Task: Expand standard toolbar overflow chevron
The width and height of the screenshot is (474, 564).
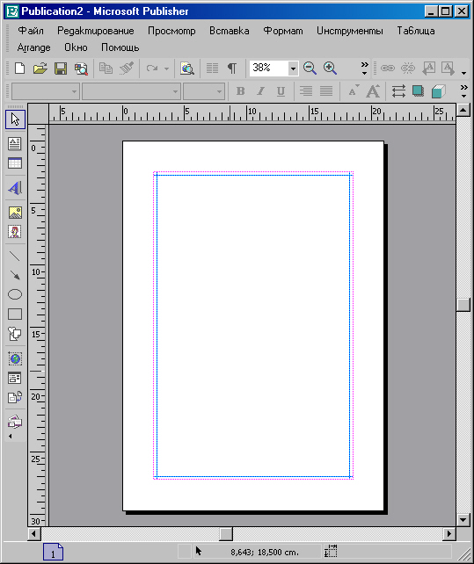Action: 364,69
